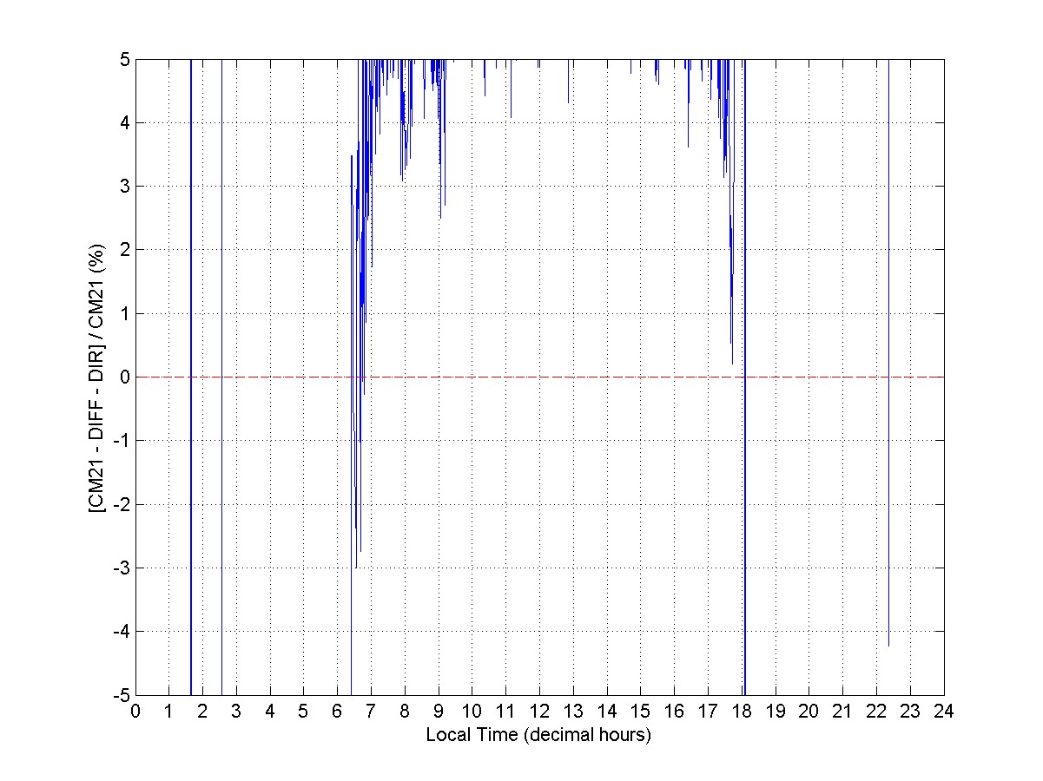Click the x-axis tick label 15

point(640,711)
